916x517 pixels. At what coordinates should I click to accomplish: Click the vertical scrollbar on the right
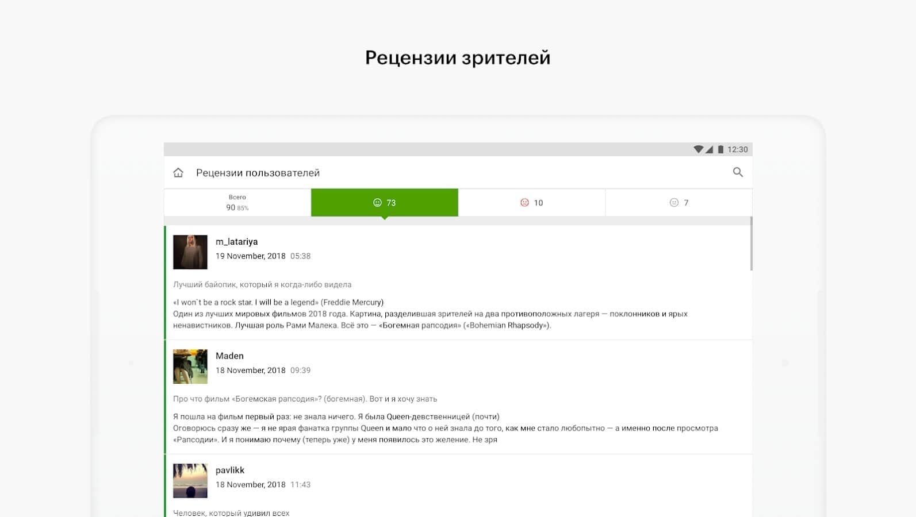tap(751, 244)
